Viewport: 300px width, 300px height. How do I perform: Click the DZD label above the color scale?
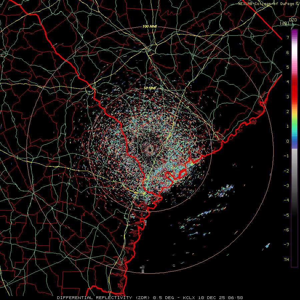(x=293, y=20)
